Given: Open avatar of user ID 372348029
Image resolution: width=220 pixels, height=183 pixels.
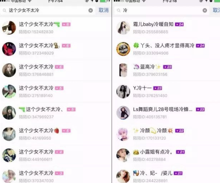Looking at the screenshot, I should coord(9,49).
